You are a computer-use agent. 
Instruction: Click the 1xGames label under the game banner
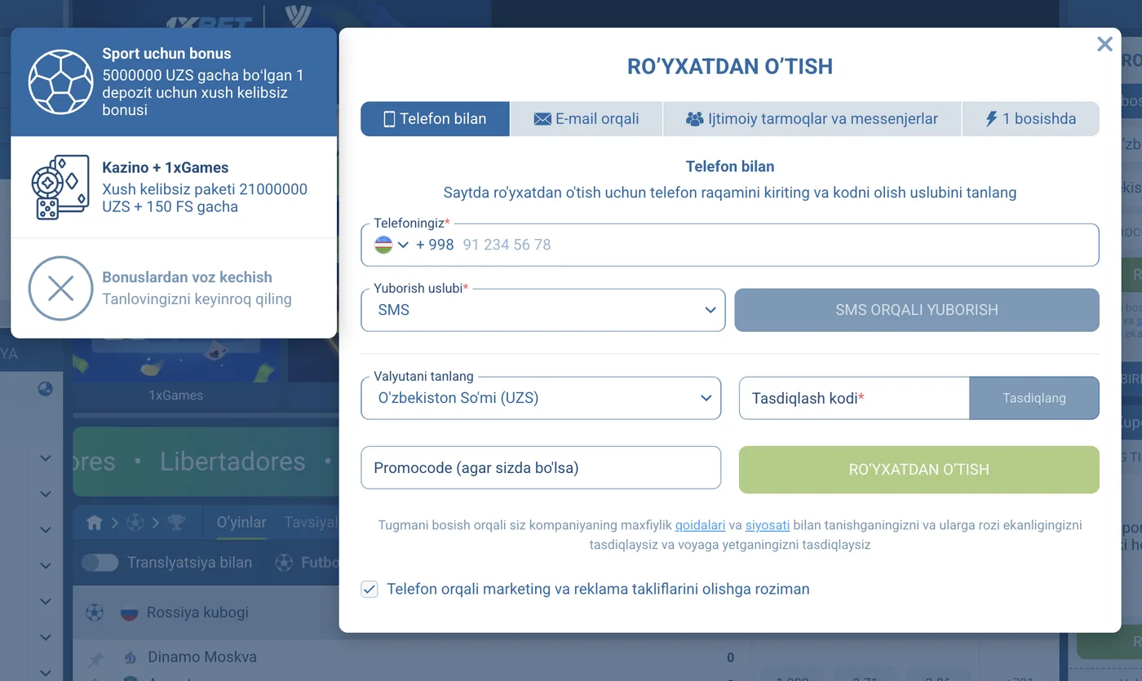click(x=175, y=396)
